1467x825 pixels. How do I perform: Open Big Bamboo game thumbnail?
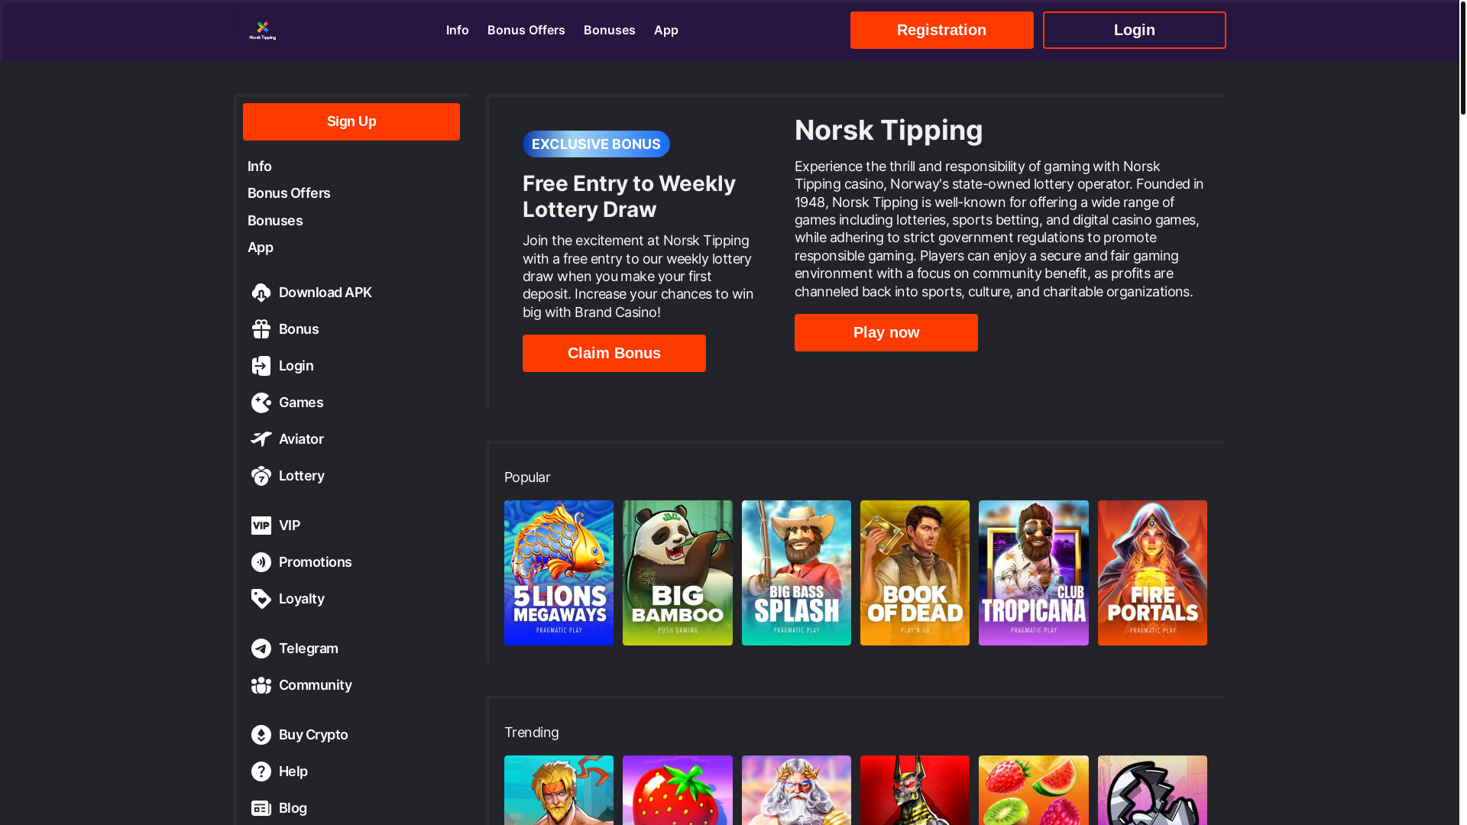(678, 573)
